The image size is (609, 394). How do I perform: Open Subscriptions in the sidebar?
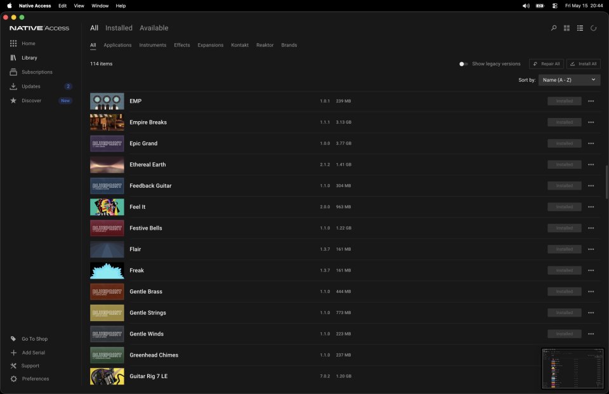point(37,72)
